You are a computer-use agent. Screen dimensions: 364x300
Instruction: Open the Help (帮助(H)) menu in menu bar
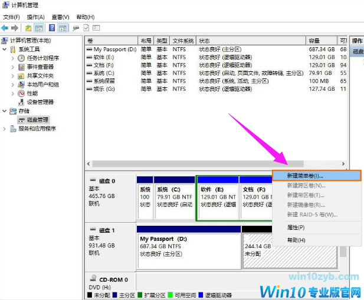pos(86,17)
